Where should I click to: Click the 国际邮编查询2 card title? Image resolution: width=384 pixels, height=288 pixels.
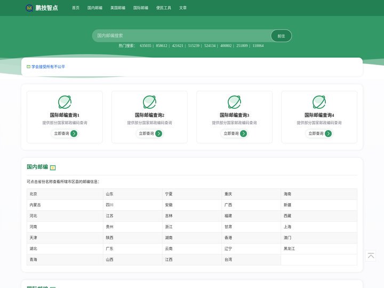tap(149, 115)
